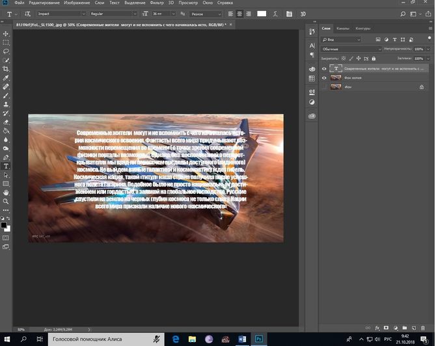Center-align the text
The height and width of the screenshot is (346, 436).
(239, 13)
